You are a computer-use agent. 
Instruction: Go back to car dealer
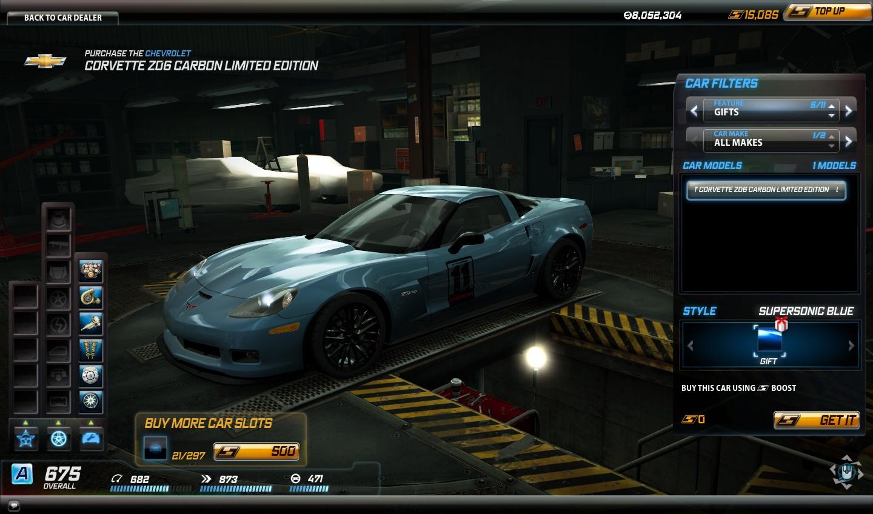(63, 18)
